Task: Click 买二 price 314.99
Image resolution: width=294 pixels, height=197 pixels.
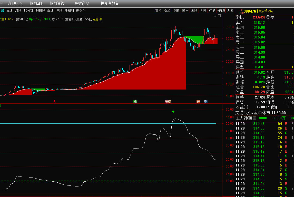Action: (x=259, y=52)
